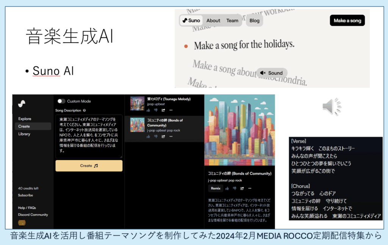Dislike the Tsunagu Melody song

tap(156, 110)
